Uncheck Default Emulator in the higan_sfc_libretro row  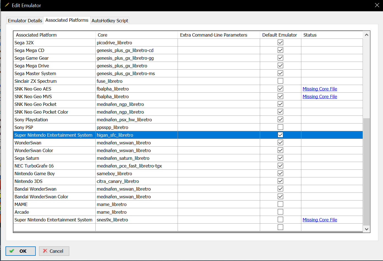tap(280, 135)
